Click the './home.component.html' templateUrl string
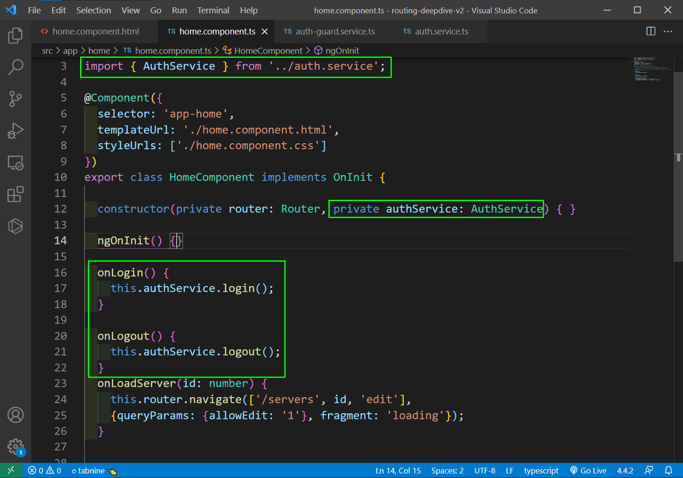The image size is (683, 478). click(x=258, y=130)
